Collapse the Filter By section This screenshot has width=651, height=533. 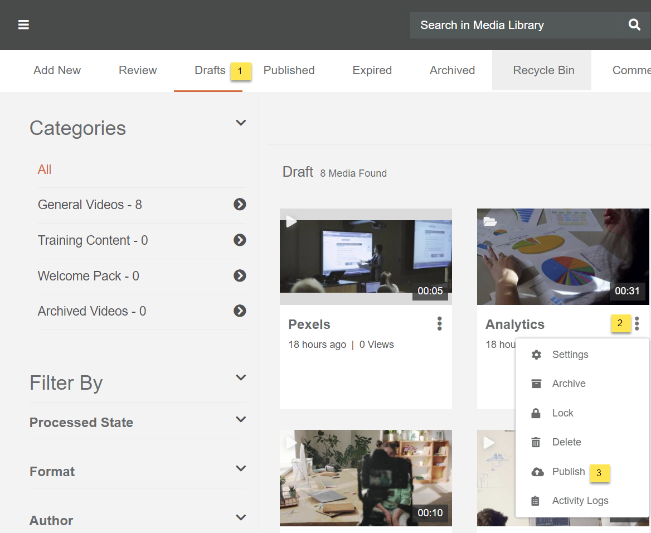pos(241,378)
